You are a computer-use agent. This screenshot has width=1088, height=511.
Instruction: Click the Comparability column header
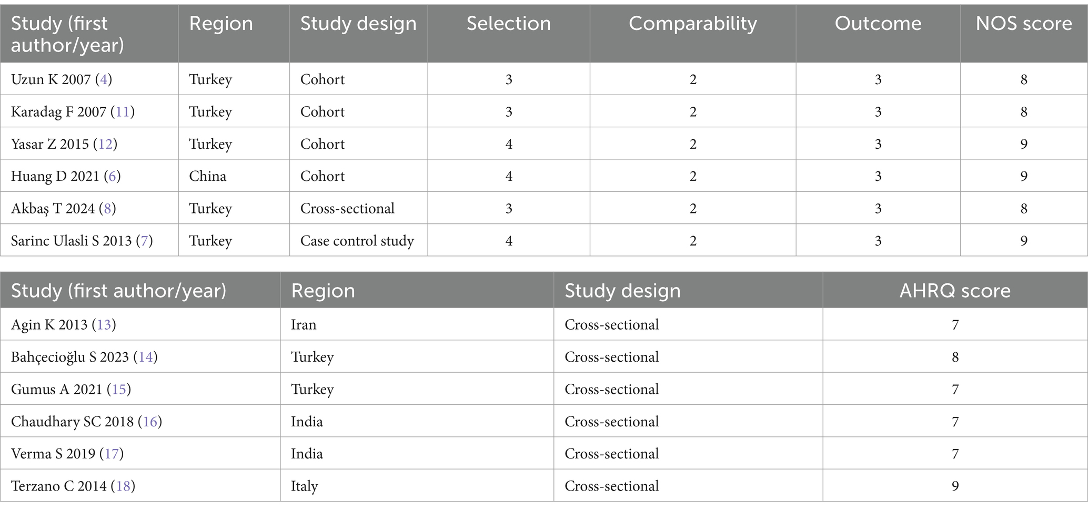[693, 24]
